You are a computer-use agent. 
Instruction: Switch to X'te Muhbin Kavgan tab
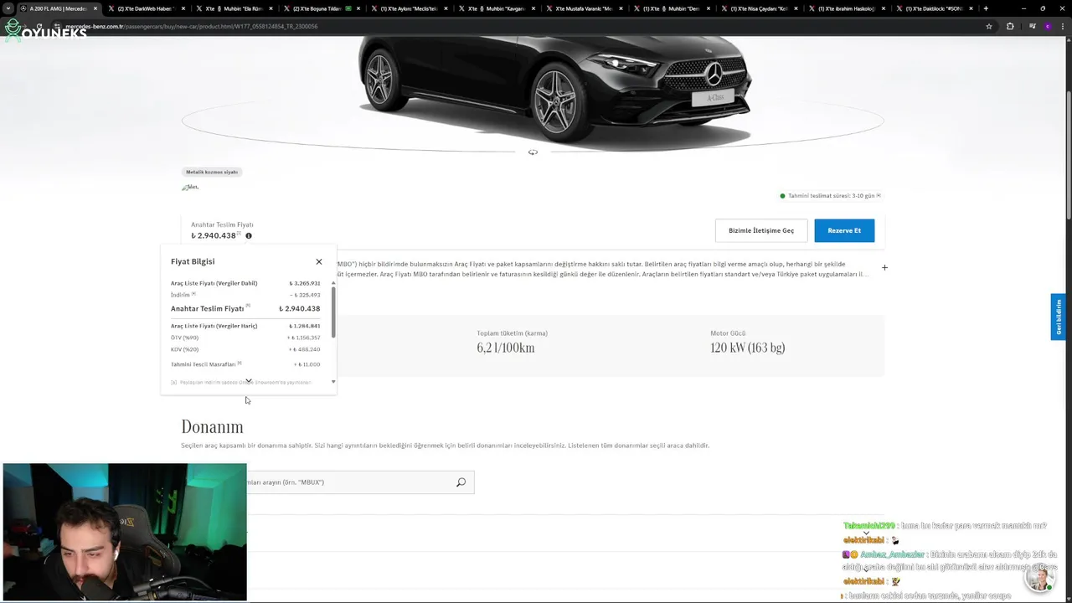point(497,8)
